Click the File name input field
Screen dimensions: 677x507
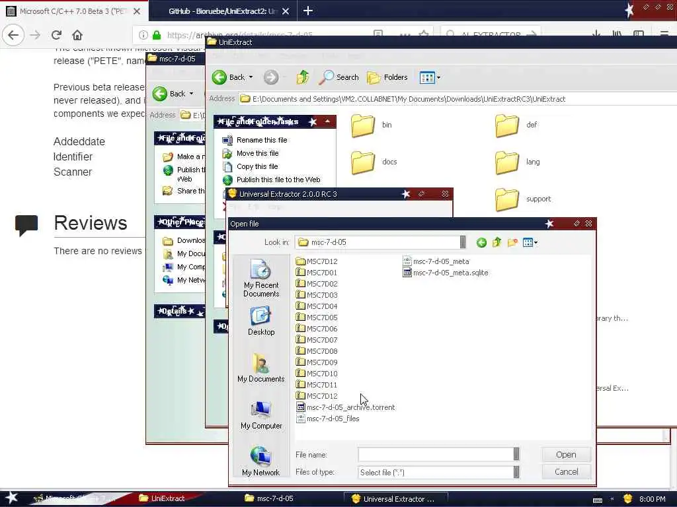[435, 454]
